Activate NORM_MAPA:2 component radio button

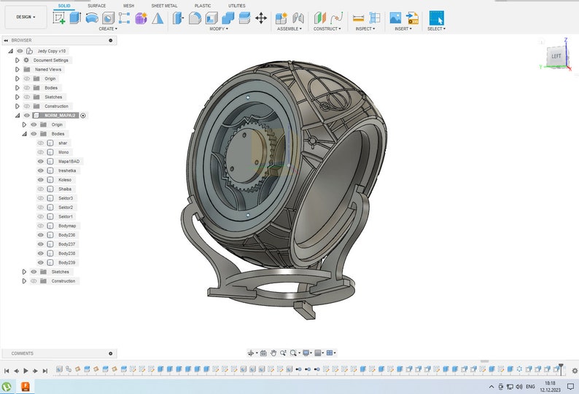83,116
